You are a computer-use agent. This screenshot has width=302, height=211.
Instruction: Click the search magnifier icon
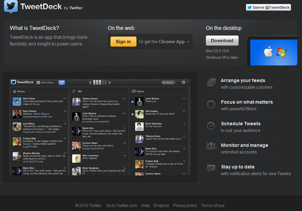pos(164,82)
